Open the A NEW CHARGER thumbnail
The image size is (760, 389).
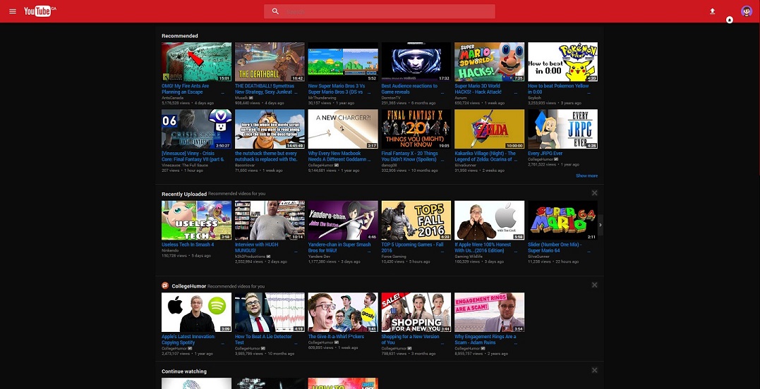(343, 129)
